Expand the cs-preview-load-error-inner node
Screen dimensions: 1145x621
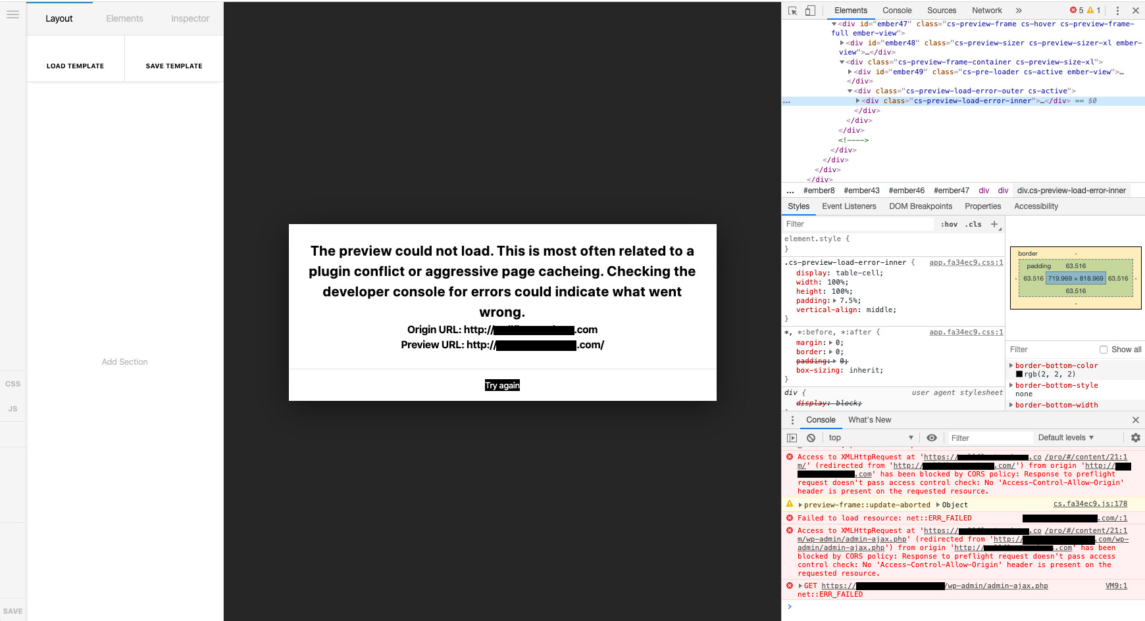(858, 101)
